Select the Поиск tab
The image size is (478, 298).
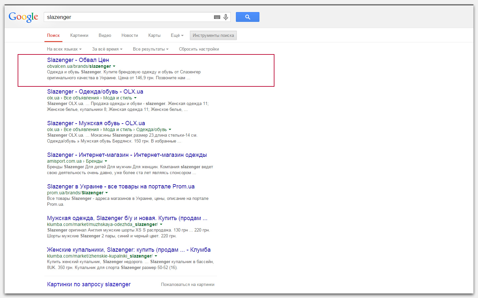tap(53, 35)
